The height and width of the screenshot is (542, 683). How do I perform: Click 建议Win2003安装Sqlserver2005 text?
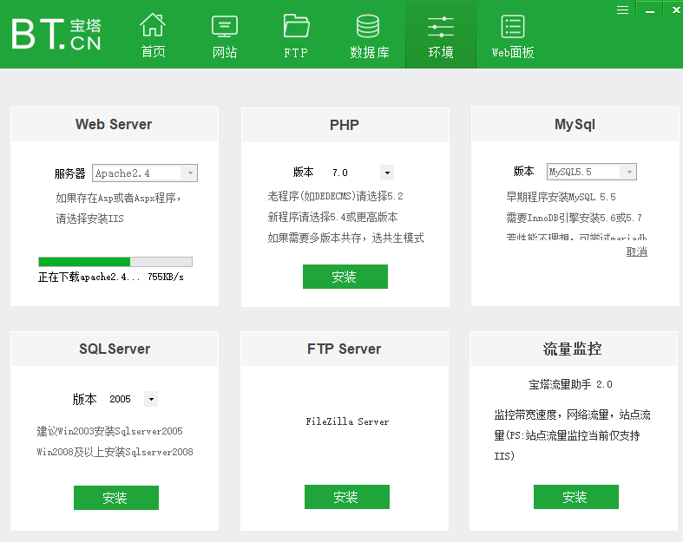tap(109, 431)
